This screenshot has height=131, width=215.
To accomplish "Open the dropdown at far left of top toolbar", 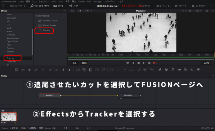I will pos(4,6).
